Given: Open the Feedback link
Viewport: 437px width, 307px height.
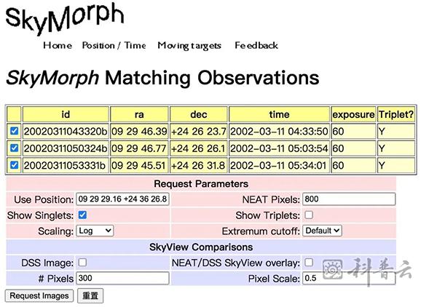Looking at the screenshot, I should [x=256, y=45].
